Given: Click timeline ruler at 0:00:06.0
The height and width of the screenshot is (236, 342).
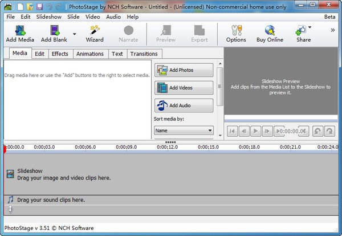Looking at the screenshot, I should 85,147.
